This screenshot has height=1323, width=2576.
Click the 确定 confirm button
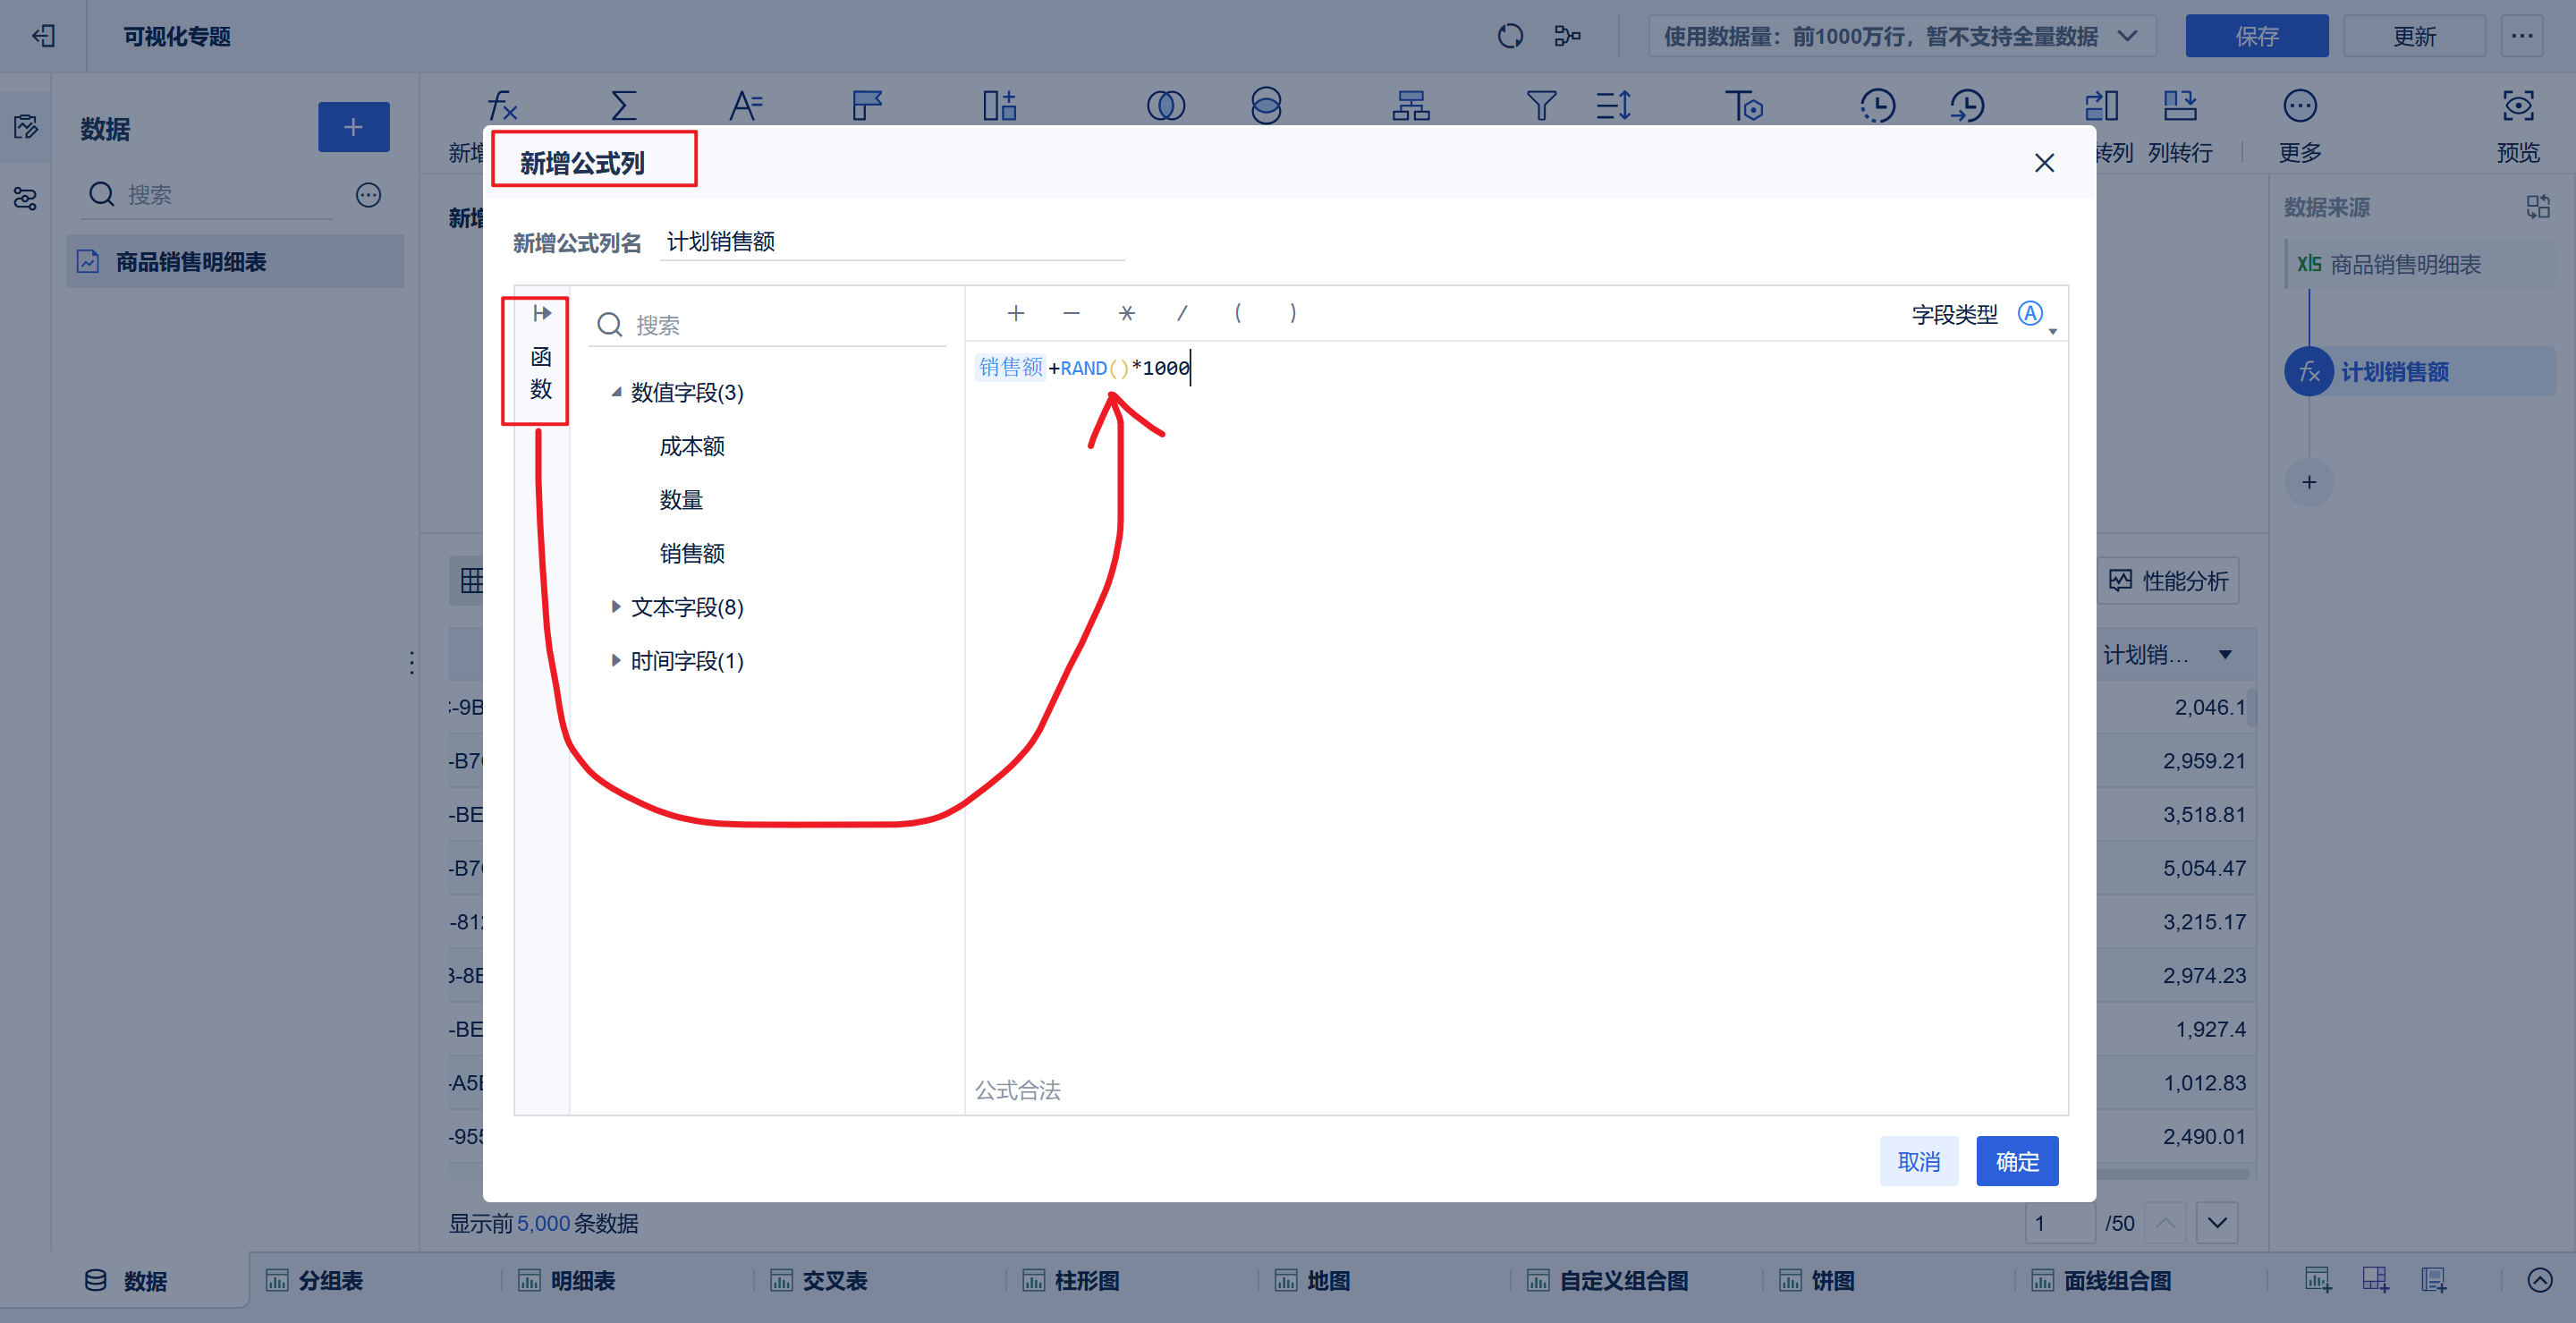(2016, 1162)
